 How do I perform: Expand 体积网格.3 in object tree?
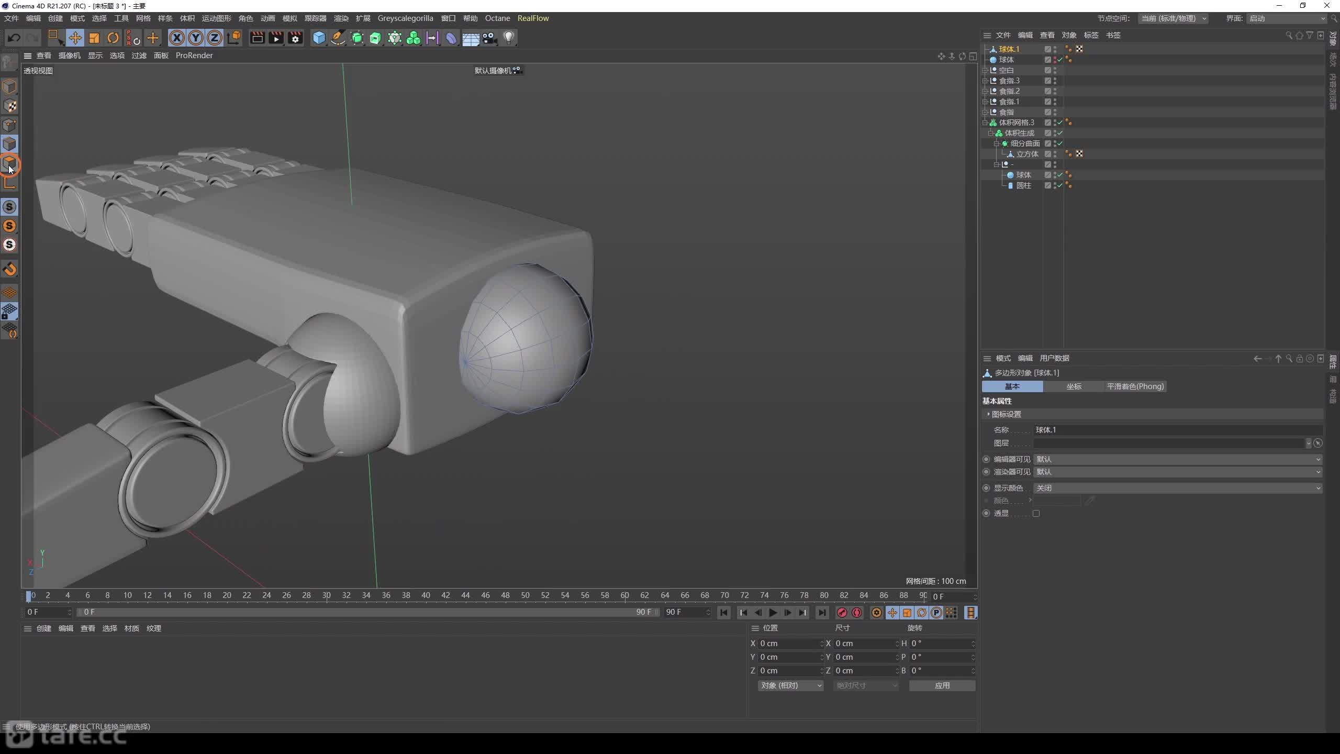[x=985, y=123]
